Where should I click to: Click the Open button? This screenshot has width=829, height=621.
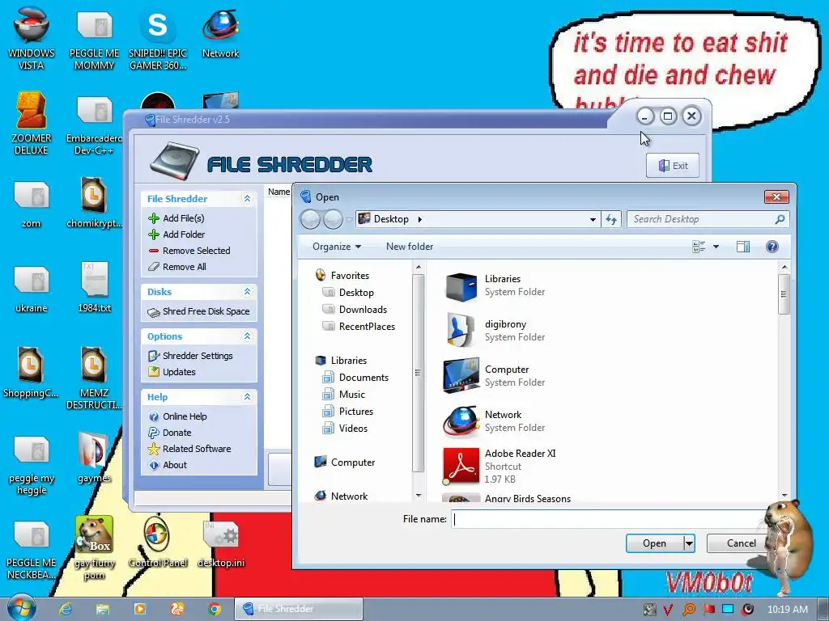coord(654,543)
